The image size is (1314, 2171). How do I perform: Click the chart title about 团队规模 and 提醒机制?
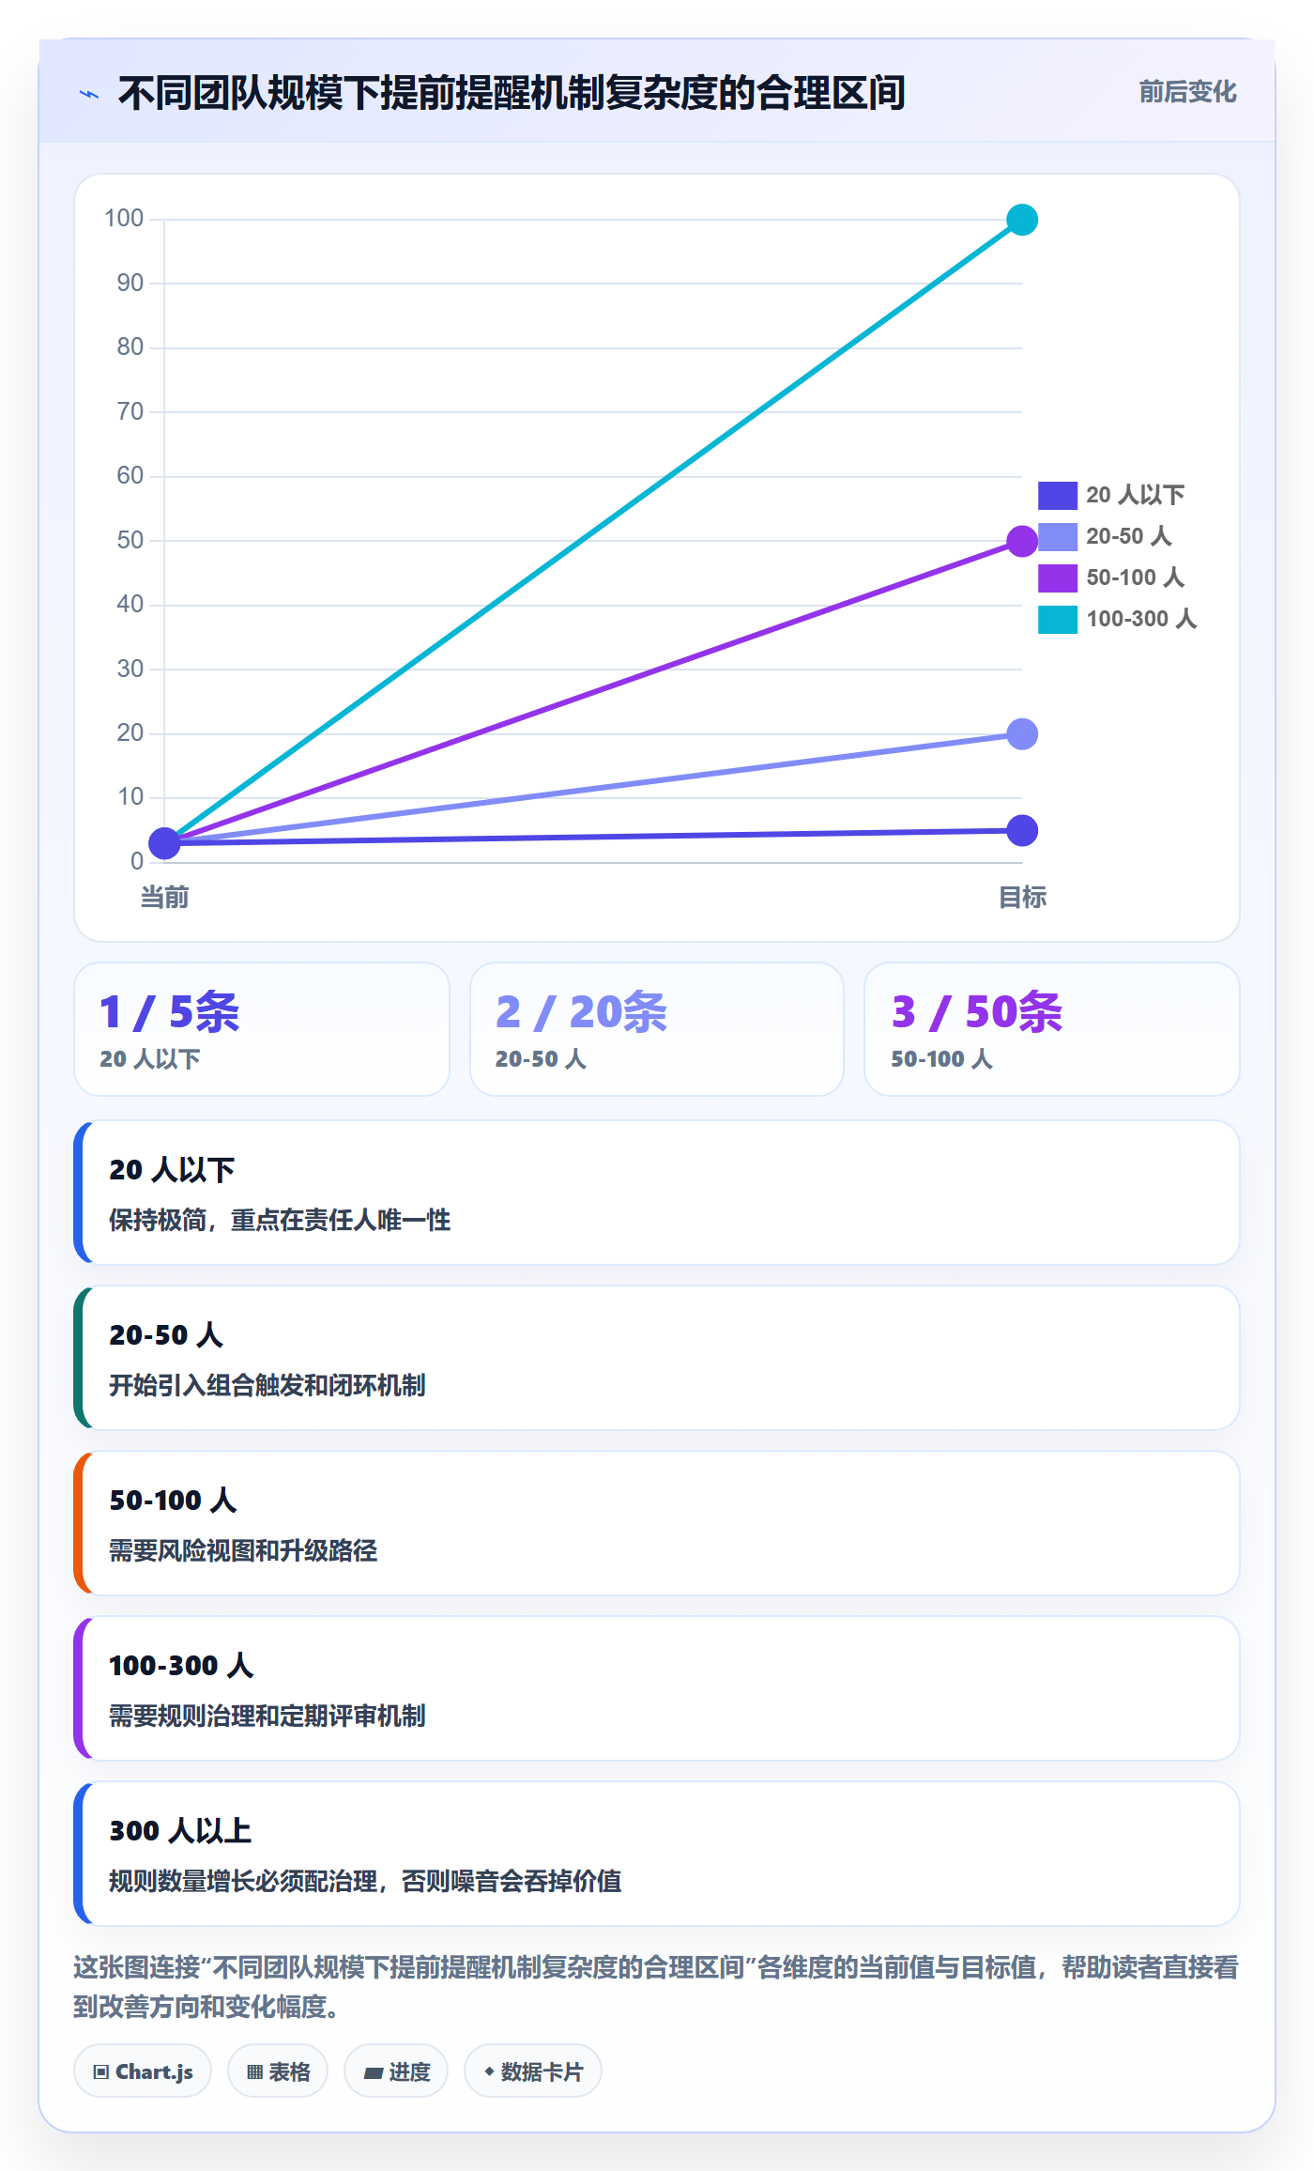512,93
